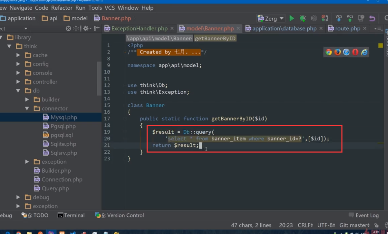388x234 pixels.
Task: Click the VCS commit changes icon
Action: coord(350,18)
